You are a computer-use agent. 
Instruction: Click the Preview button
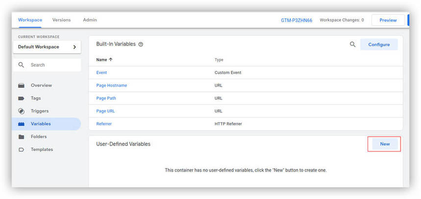pos(388,20)
